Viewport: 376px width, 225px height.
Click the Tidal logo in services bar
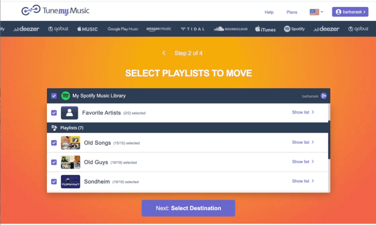click(x=193, y=29)
